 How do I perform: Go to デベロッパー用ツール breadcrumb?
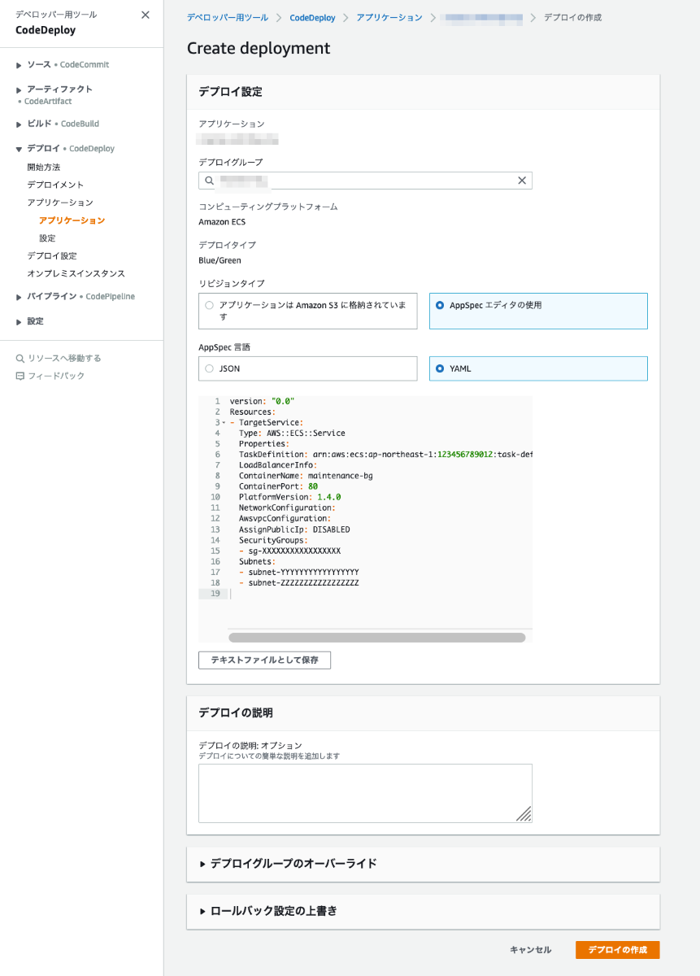(228, 17)
